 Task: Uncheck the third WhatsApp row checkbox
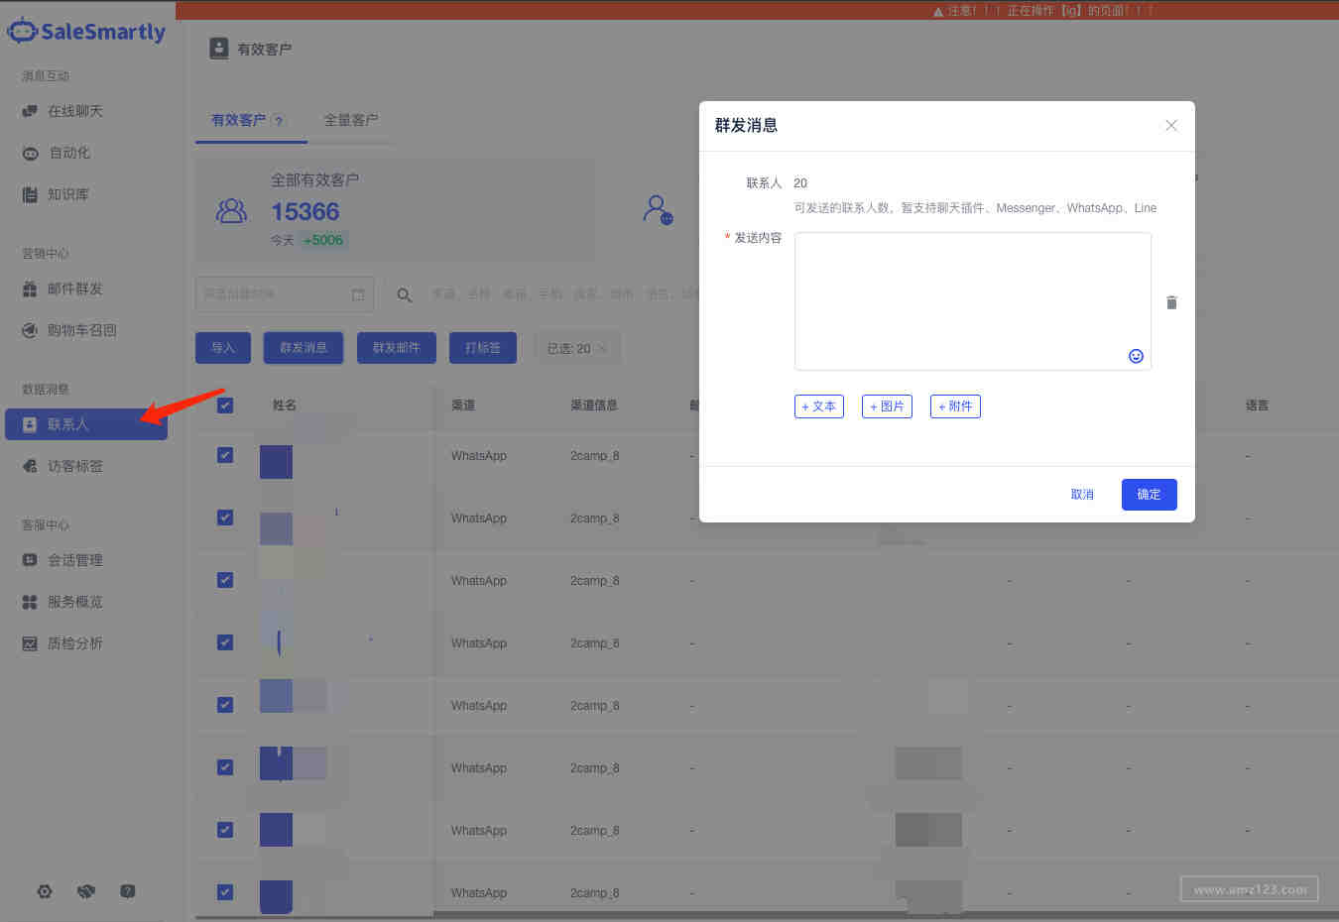225,580
